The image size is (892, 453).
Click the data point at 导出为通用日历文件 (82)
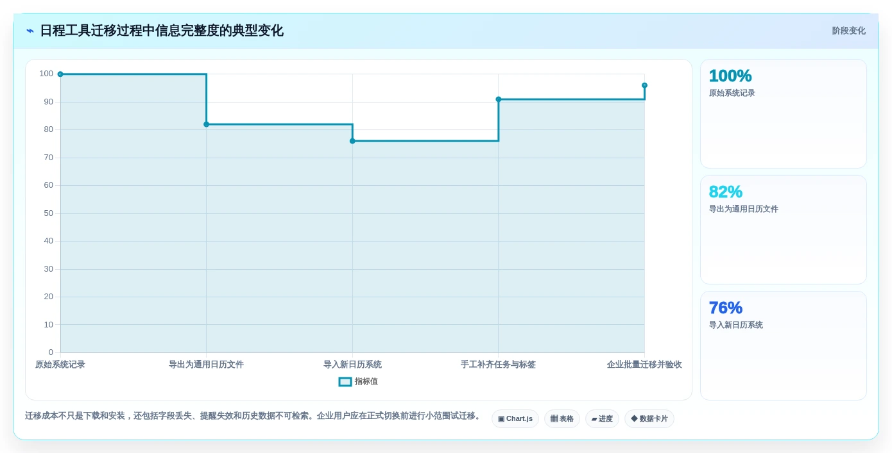207,124
